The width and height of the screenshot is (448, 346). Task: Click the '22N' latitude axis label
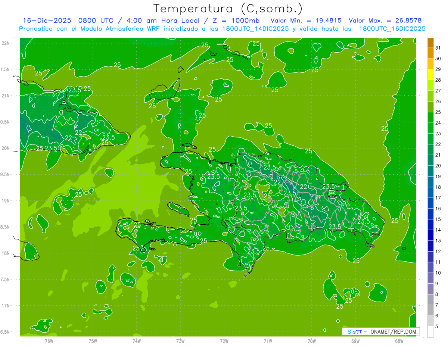(x=6, y=43)
